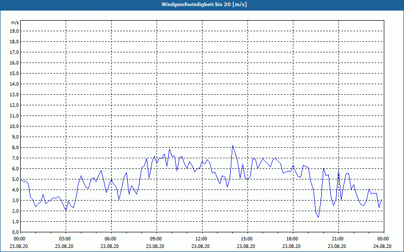Click the 24.08.20 date label
Image resolution: width=404 pixels, height=252 pixels.
click(x=382, y=246)
